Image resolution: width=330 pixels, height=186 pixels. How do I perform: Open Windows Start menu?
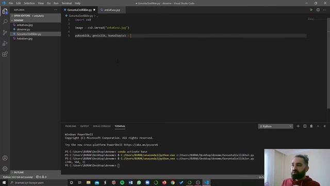(4, 182)
